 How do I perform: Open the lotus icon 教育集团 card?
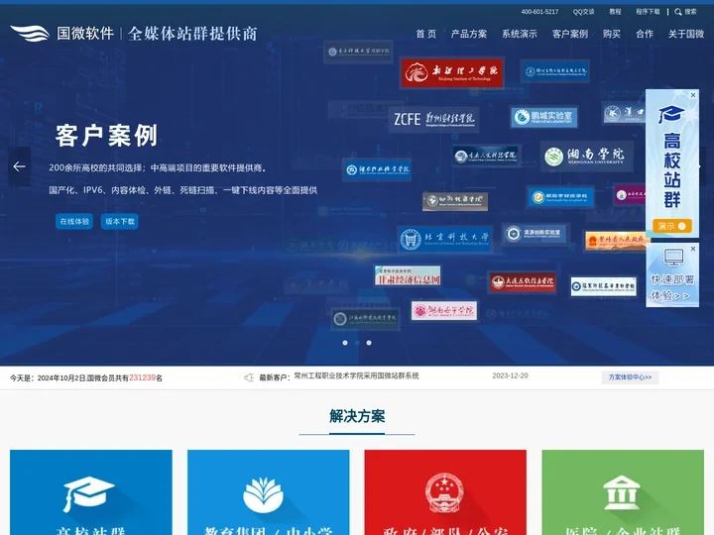(268, 492)
